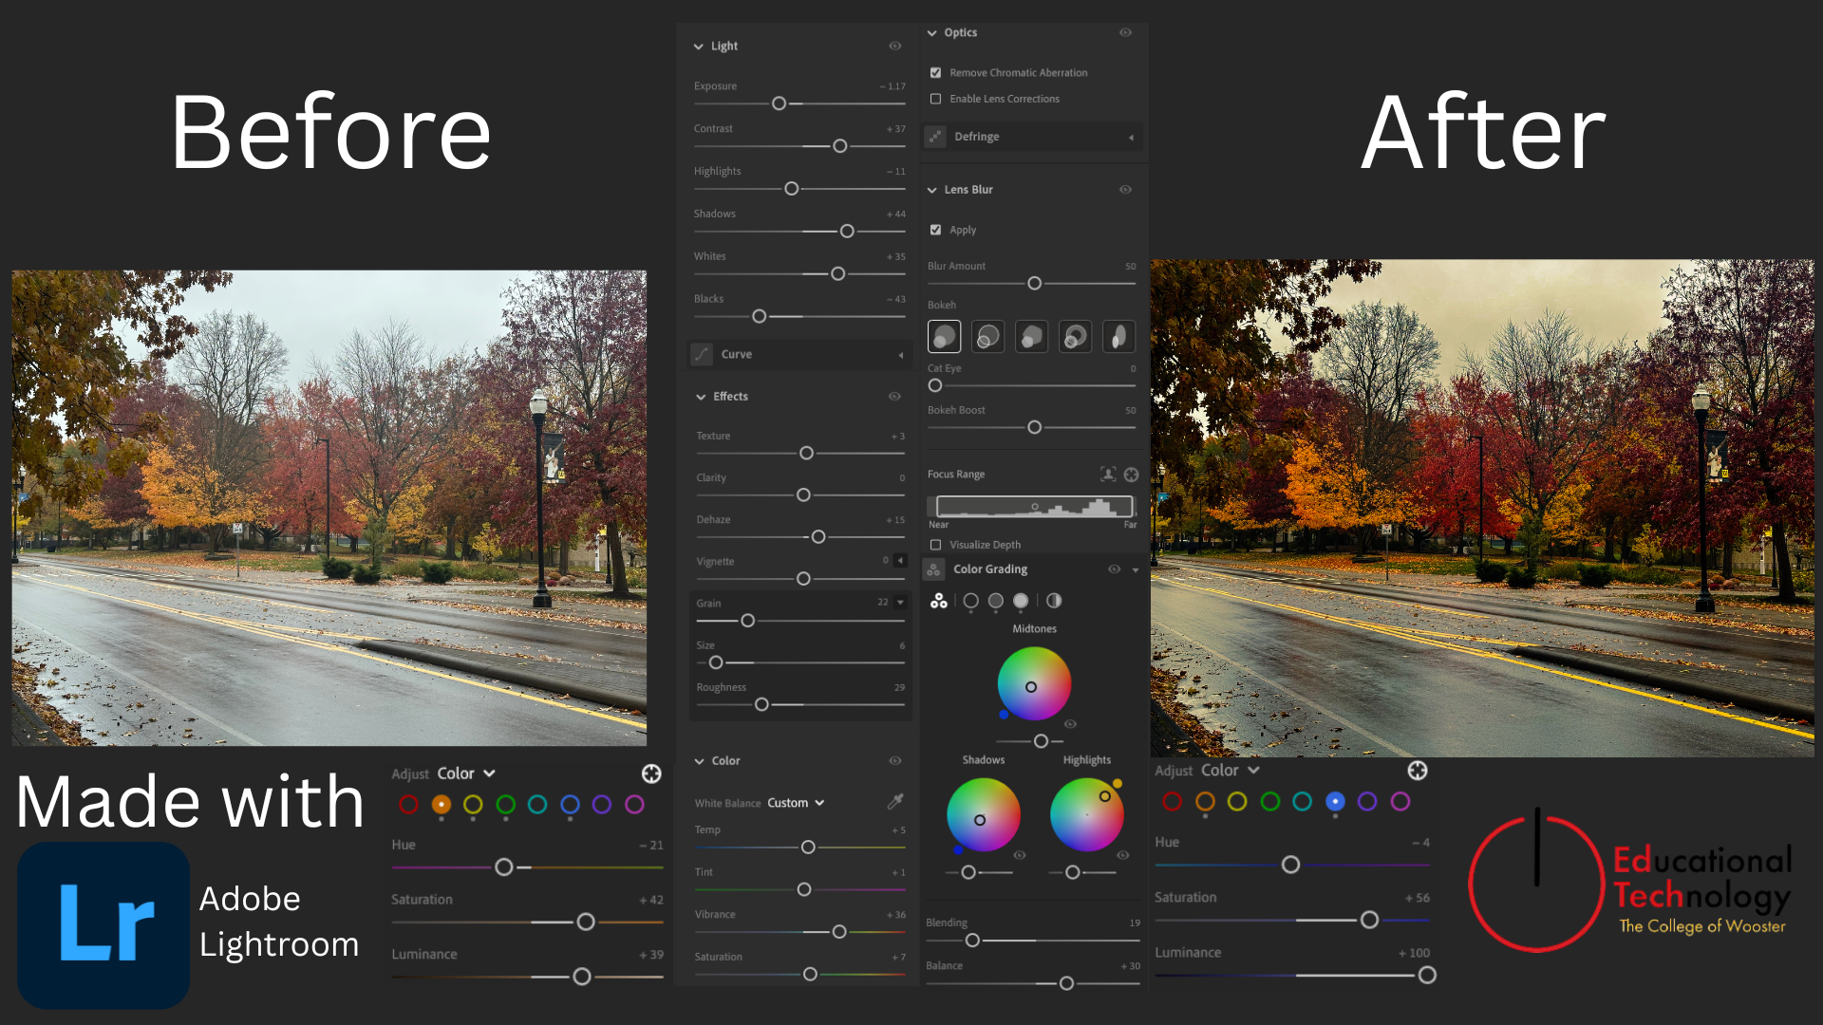
Task: Enable Lens Corrections checkbox
Action: pos(935,99)
